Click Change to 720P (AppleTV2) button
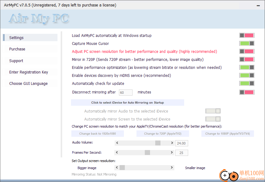The height and width of the screenshot is (182, 265). (x=163, y=134)
